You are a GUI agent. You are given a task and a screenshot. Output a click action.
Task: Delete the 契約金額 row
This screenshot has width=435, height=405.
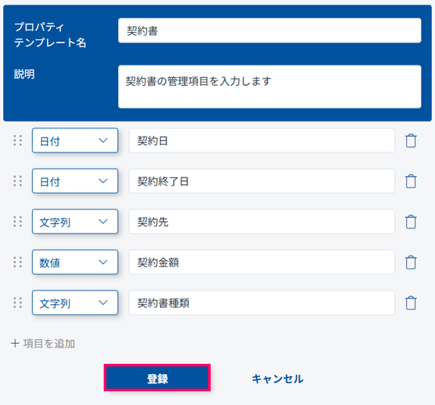411,262
